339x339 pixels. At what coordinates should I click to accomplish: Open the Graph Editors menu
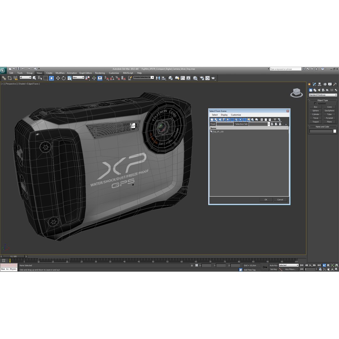coord(85,73)
